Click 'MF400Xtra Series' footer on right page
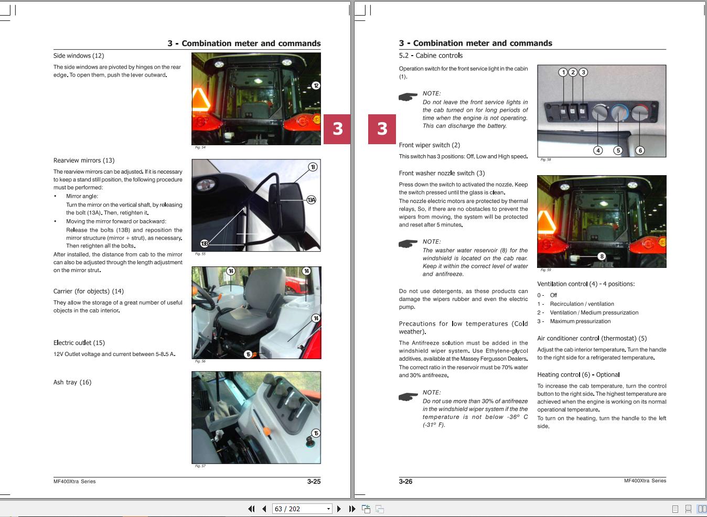The width and height of the screenshot is (707, 517). (645, 481)
